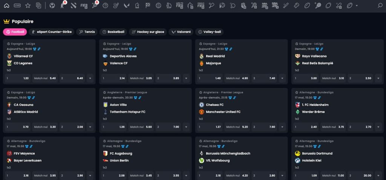Select the volleyball icon in top bar
Screen dimensions: 386x180
[158, 5]
